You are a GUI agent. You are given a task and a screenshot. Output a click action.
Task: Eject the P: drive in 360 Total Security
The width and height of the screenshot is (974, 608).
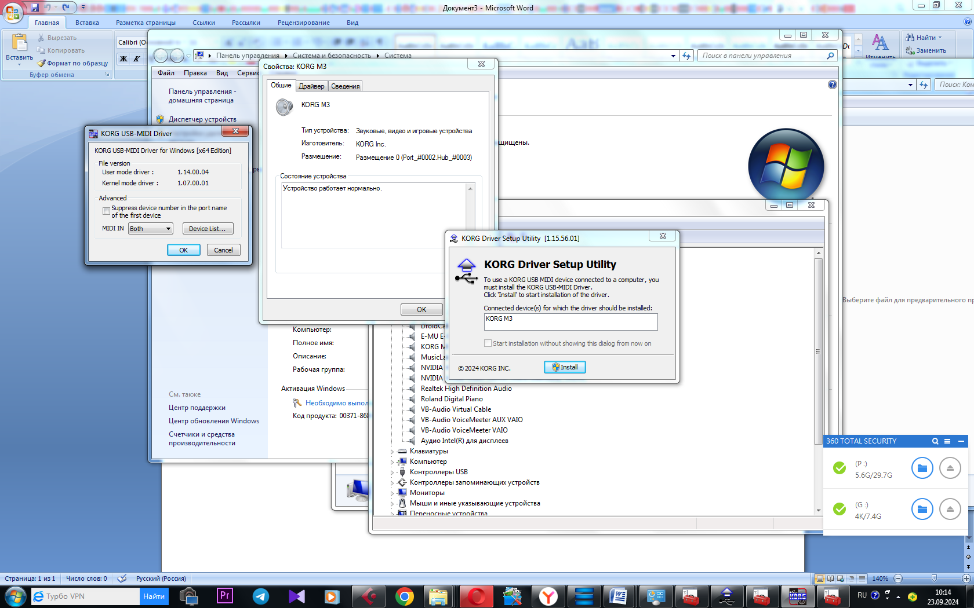pyautogui.click(x=950, y=468)
